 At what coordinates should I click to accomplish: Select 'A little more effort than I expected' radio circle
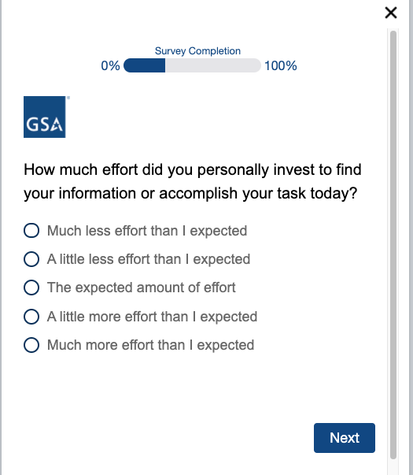click(31, 317)
